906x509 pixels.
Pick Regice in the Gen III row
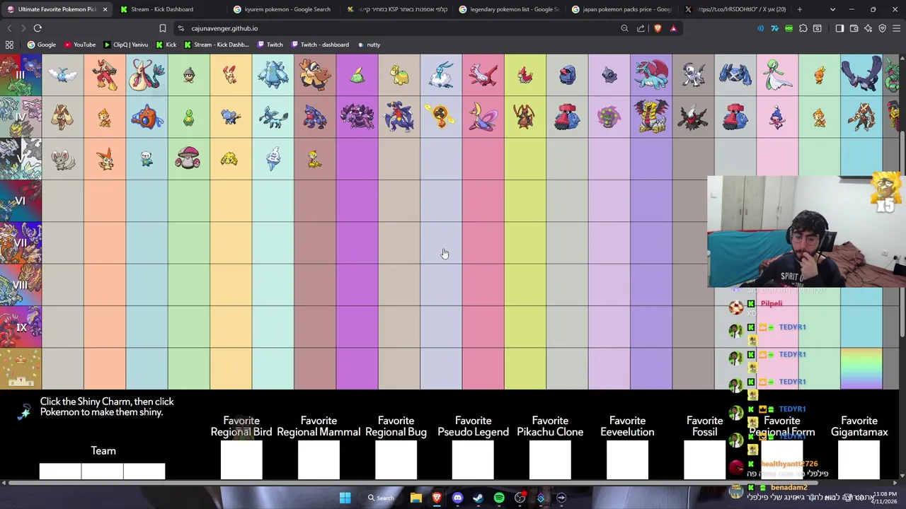coord(273,75)
